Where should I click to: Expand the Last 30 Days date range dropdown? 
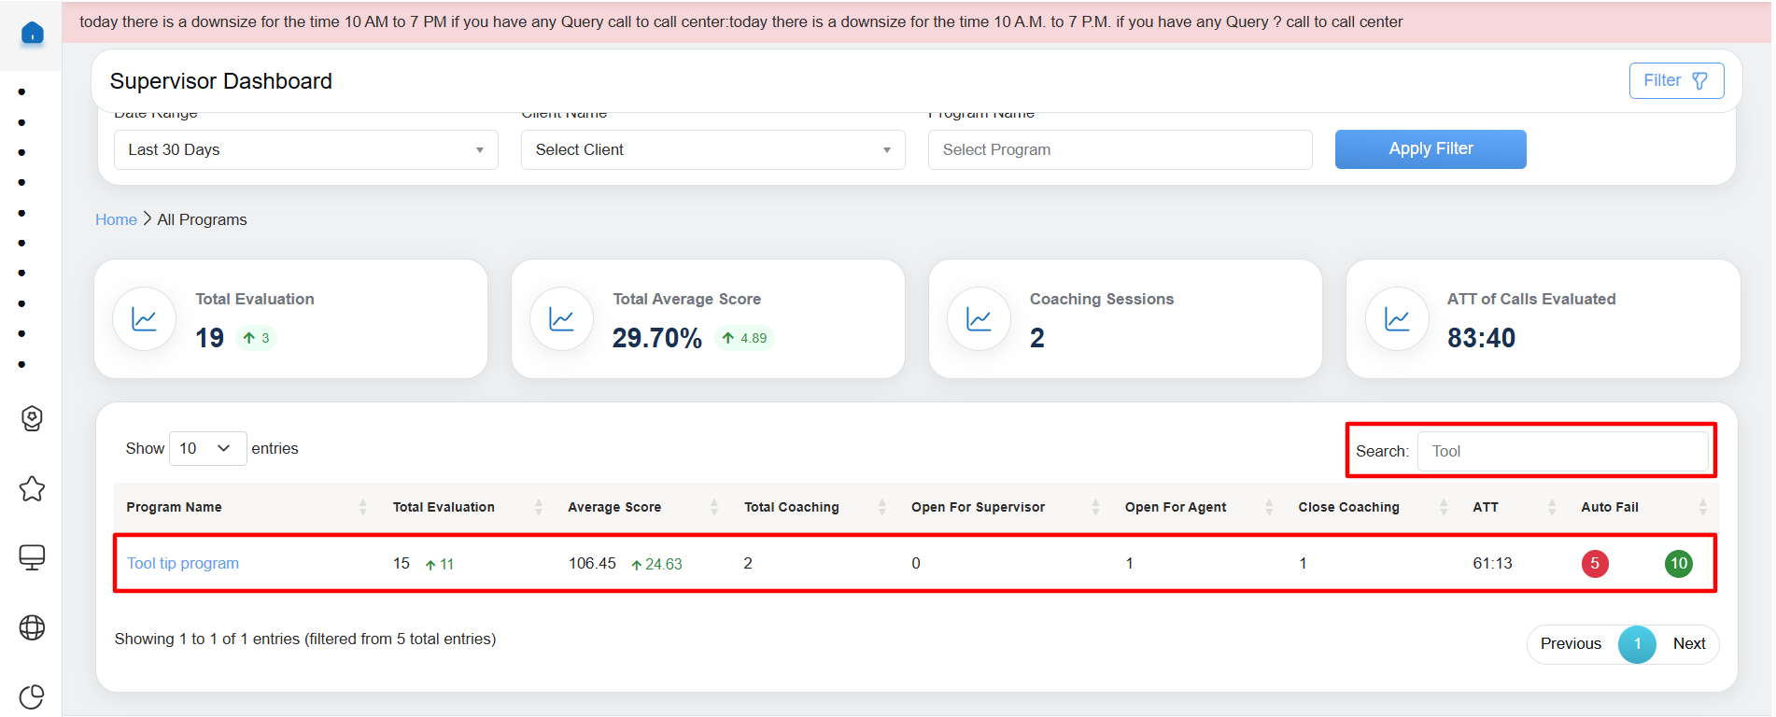click(305, 149)
